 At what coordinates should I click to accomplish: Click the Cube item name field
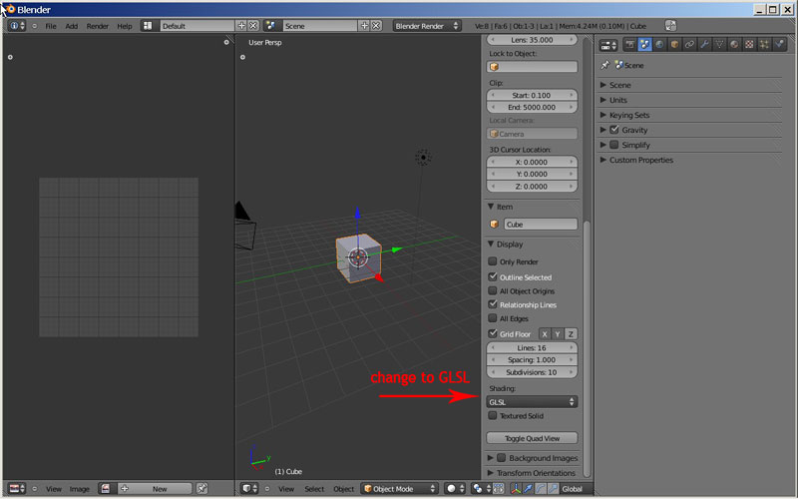[540, 225]
